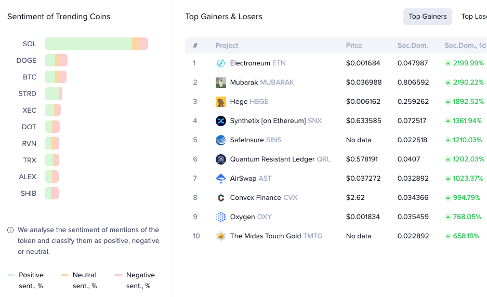Viewport: 487px width, 297px height.
Task: Click the ALEX coin label
Action: 28,177
